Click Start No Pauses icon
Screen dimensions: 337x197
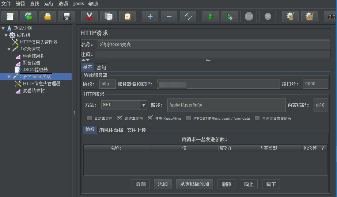pyautogui.click(x=230, y=16)
